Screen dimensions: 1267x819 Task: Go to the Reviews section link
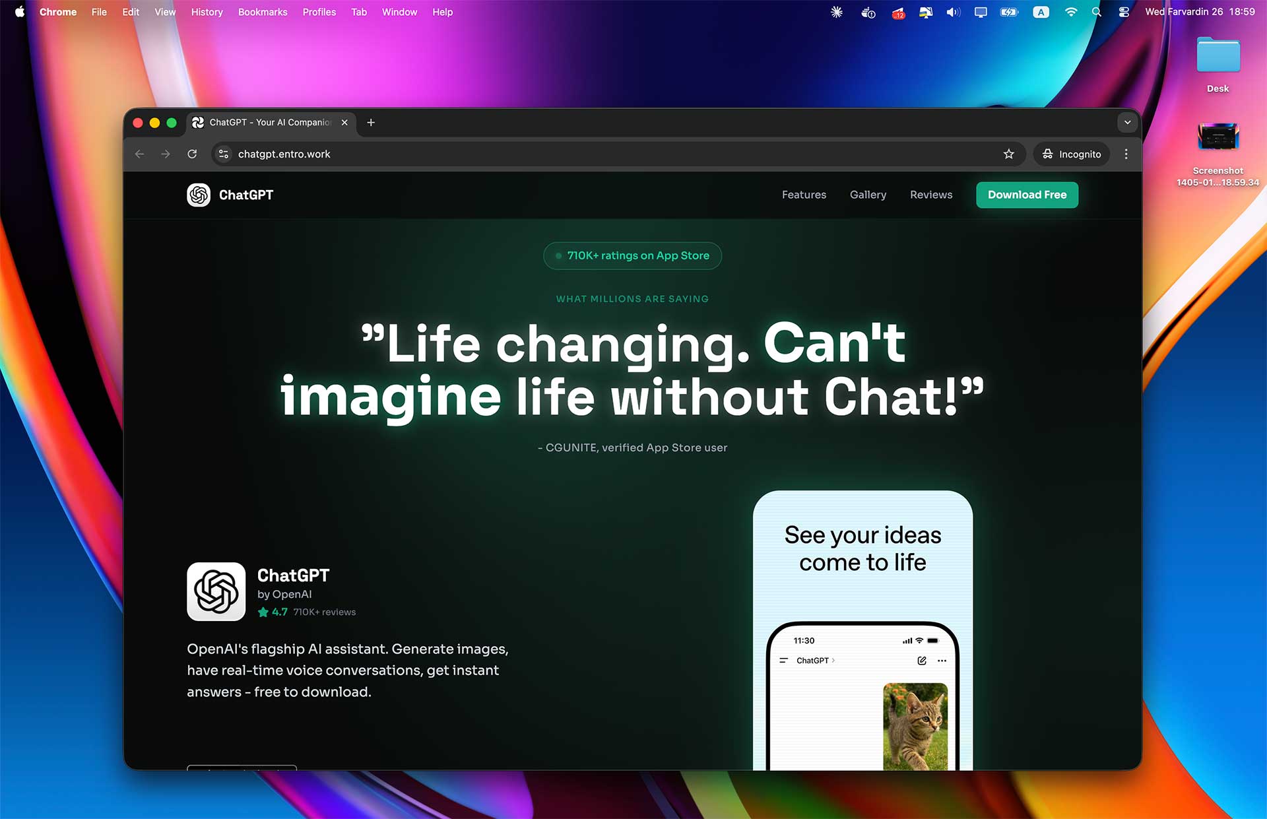[931, 195]
